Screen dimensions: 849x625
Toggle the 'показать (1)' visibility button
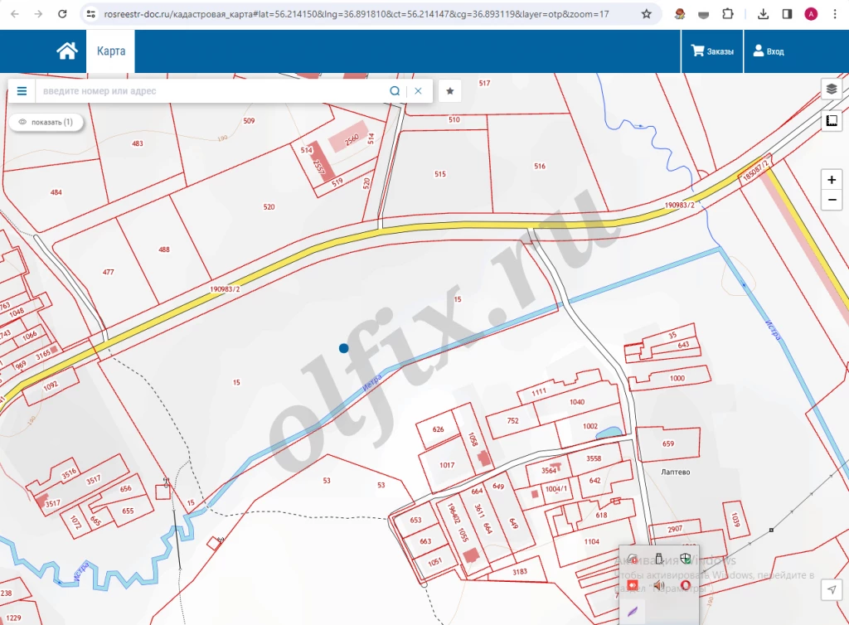coord(46,122)
